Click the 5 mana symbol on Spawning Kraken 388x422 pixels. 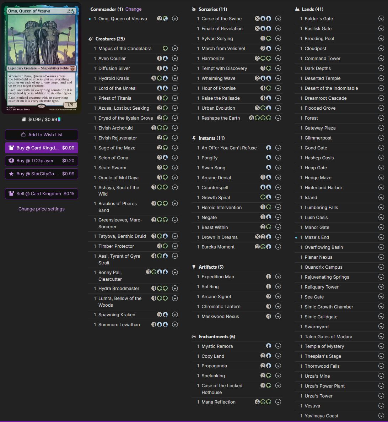pyautogui.click(x=160, y=314)
